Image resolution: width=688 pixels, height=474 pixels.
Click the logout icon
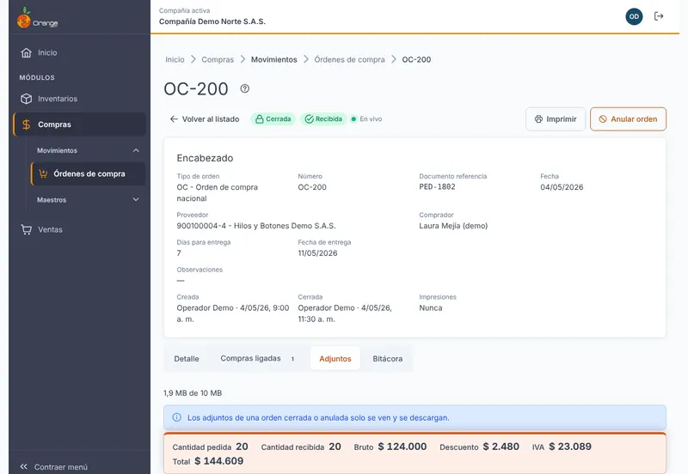click(x=659, y=16)
